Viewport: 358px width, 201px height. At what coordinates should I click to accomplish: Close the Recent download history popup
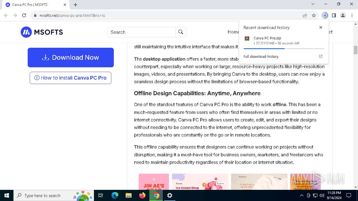pos(321,27)
